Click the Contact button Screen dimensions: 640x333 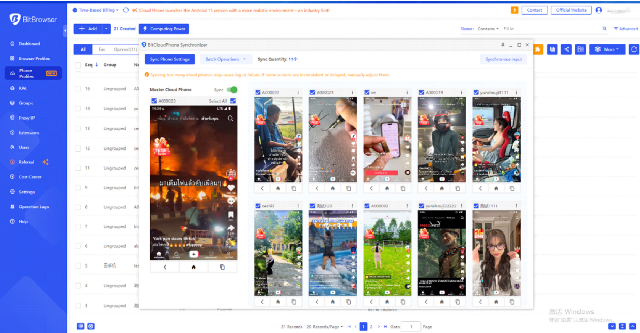pyautogui.click(x=535, y=10)
